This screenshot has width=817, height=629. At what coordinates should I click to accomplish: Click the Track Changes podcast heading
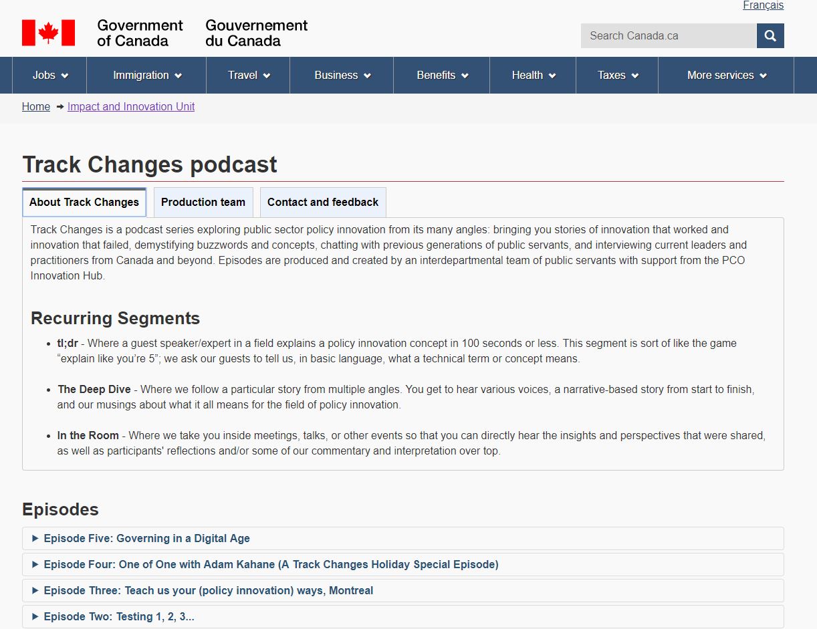tap(150, 165)
